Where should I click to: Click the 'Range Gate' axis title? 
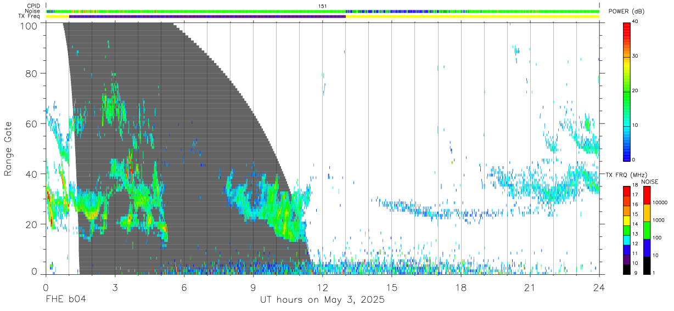[8, 149]
